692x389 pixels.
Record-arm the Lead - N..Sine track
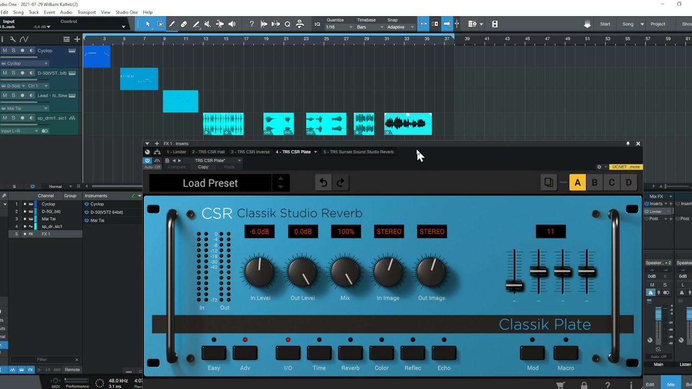coord(22,96)
